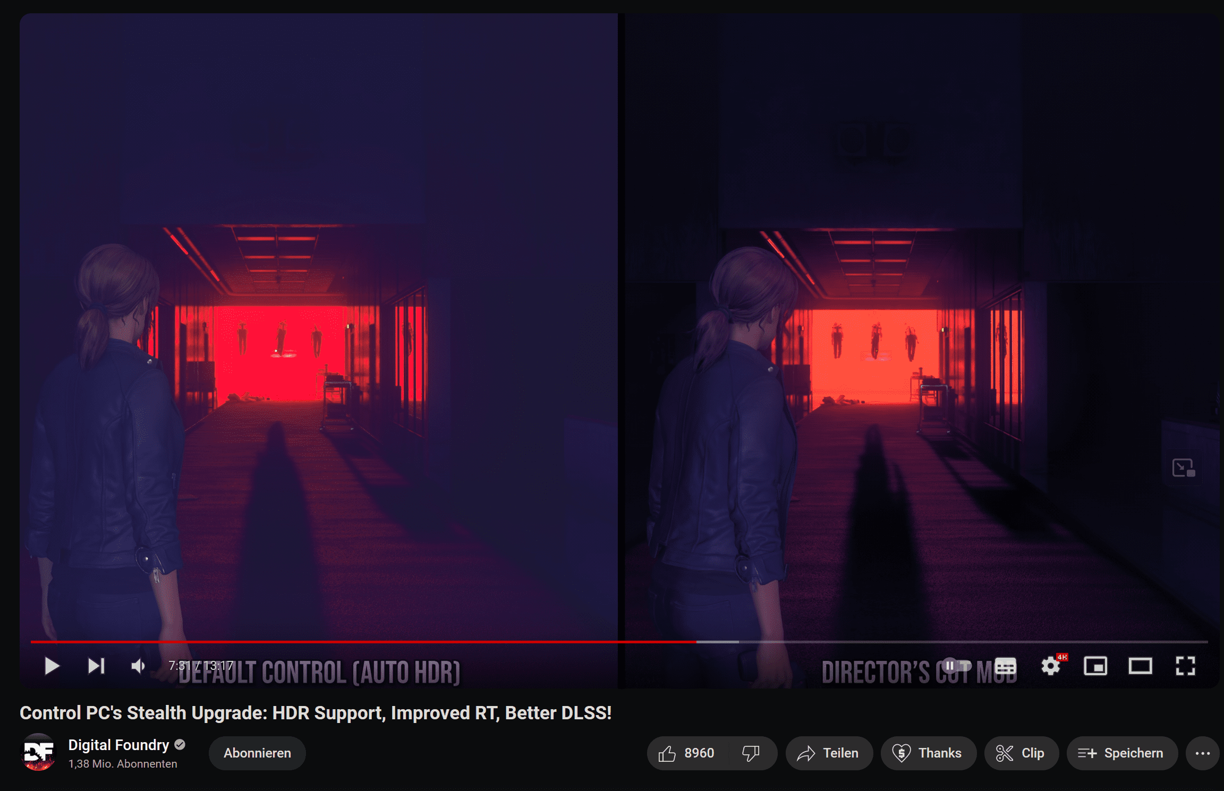
Task: Click the 1,38 Mio. Abonnenten text
Action: (123, 763)
